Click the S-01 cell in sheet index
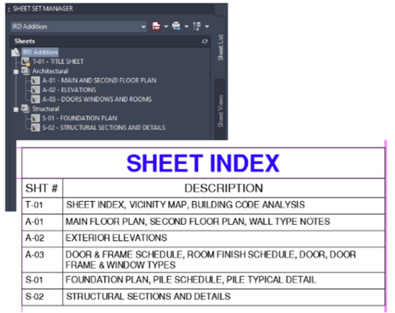395x313 pixels. [42, 280]
